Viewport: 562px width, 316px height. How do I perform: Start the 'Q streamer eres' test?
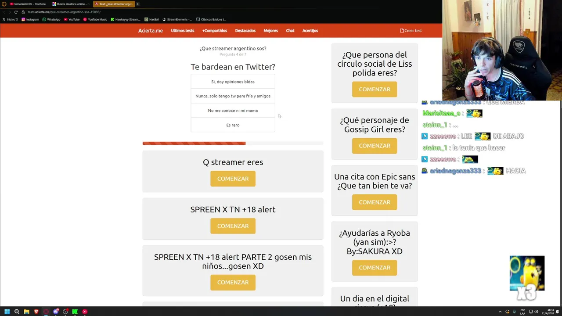click(233, 179)
